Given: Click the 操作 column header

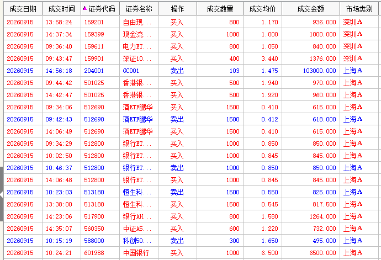Looking at the screenshot, I should (x=177, y=9).
